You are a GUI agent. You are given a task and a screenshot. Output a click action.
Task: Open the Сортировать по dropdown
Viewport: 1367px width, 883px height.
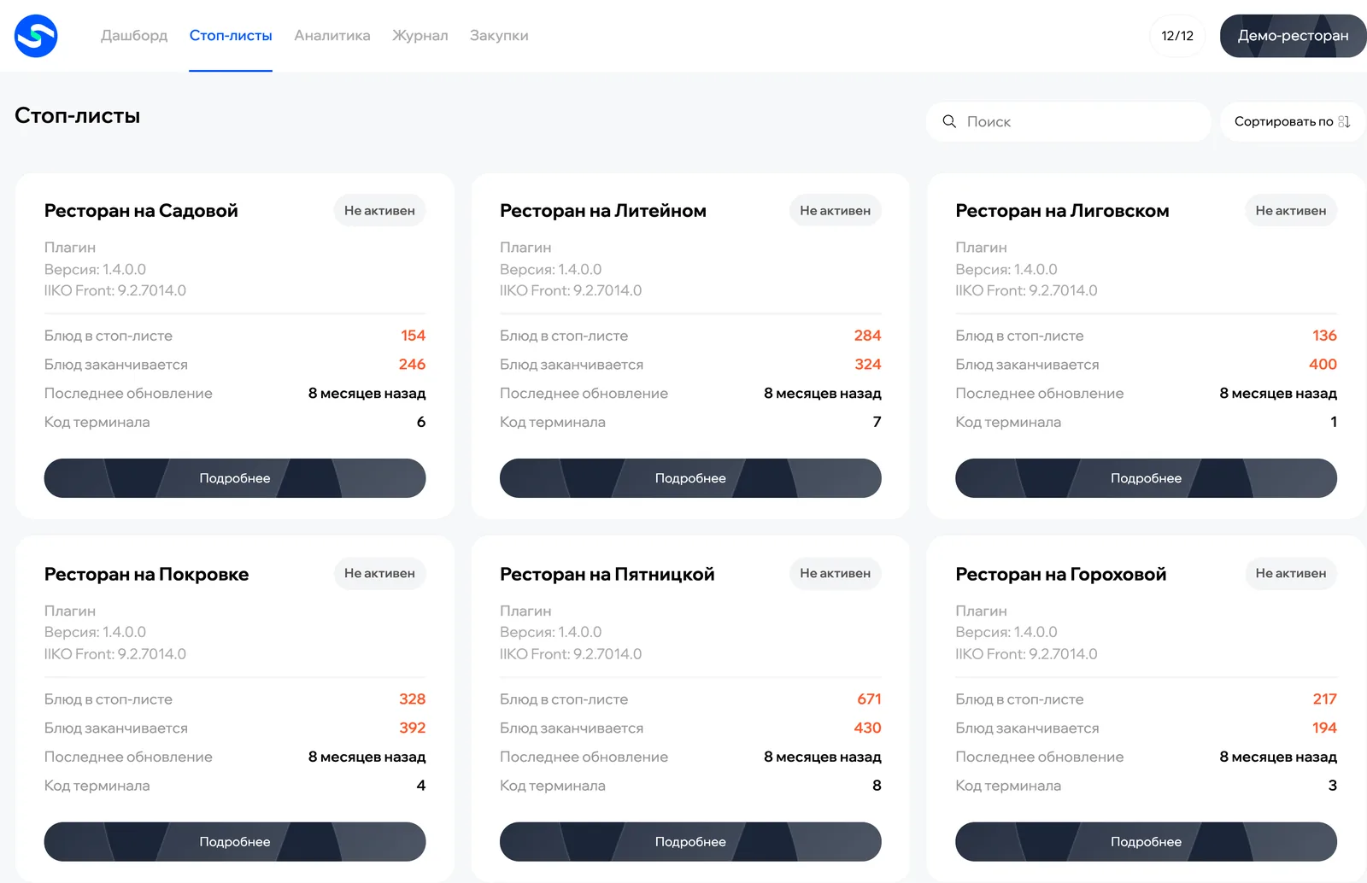[1292, 122]
